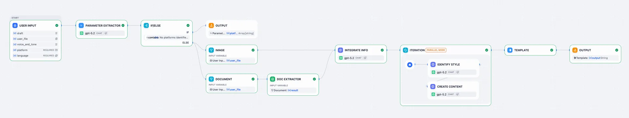The image size is (629, 118).
Task: Click the IDENTIFY STYLE node title
Action: pos(448,65)
